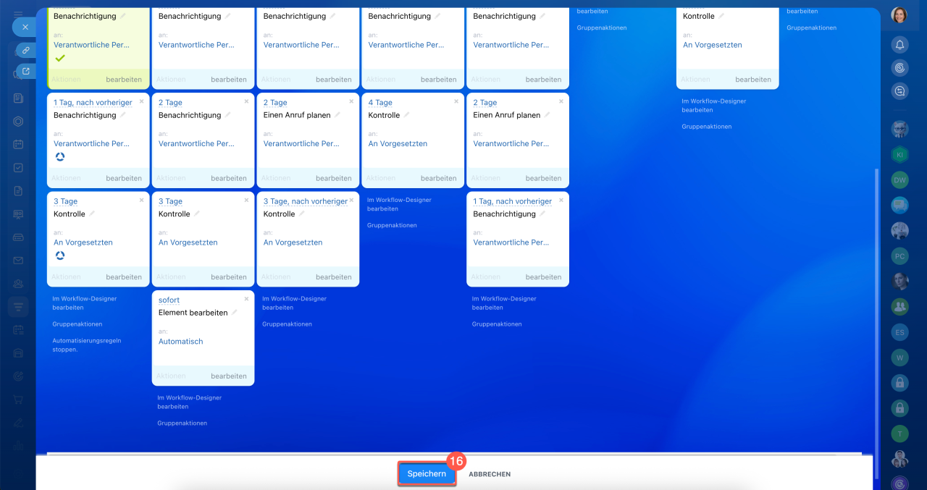Viewport: 927px width, 490px height.
Task: Copy link using the chain icon
Action: point(25,51)
